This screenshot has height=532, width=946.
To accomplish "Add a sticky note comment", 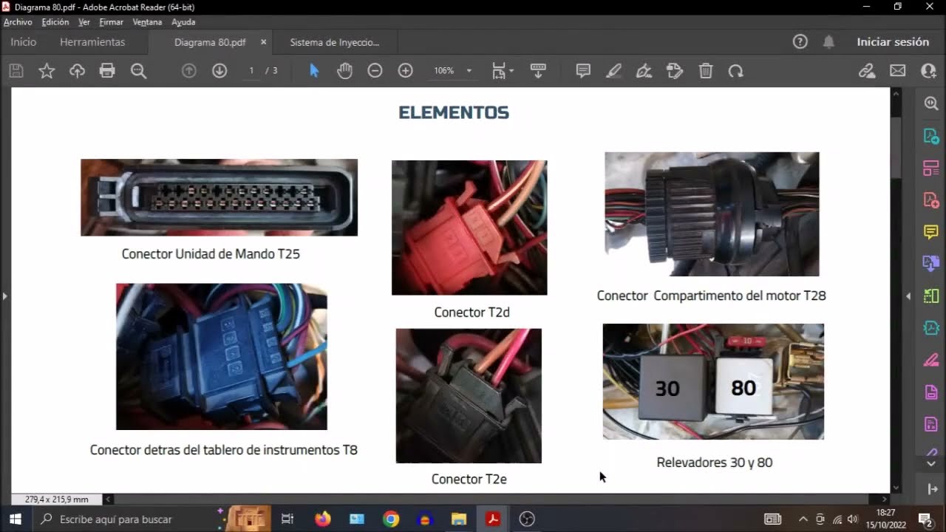I will tap(583, 71).
